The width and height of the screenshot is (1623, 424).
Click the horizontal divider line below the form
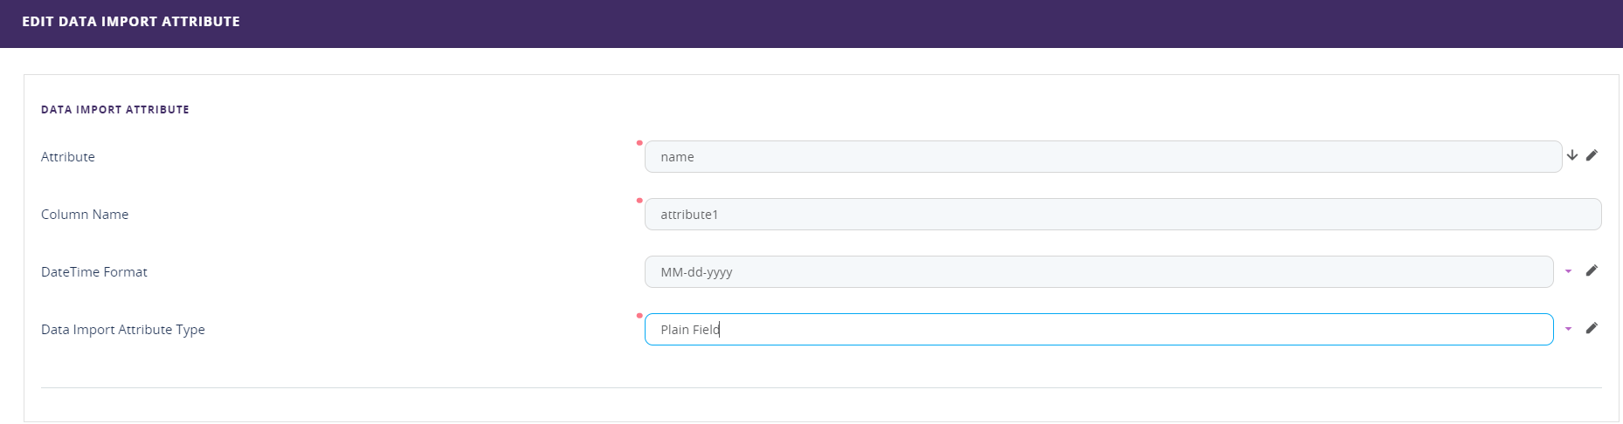tap(821, 387)
